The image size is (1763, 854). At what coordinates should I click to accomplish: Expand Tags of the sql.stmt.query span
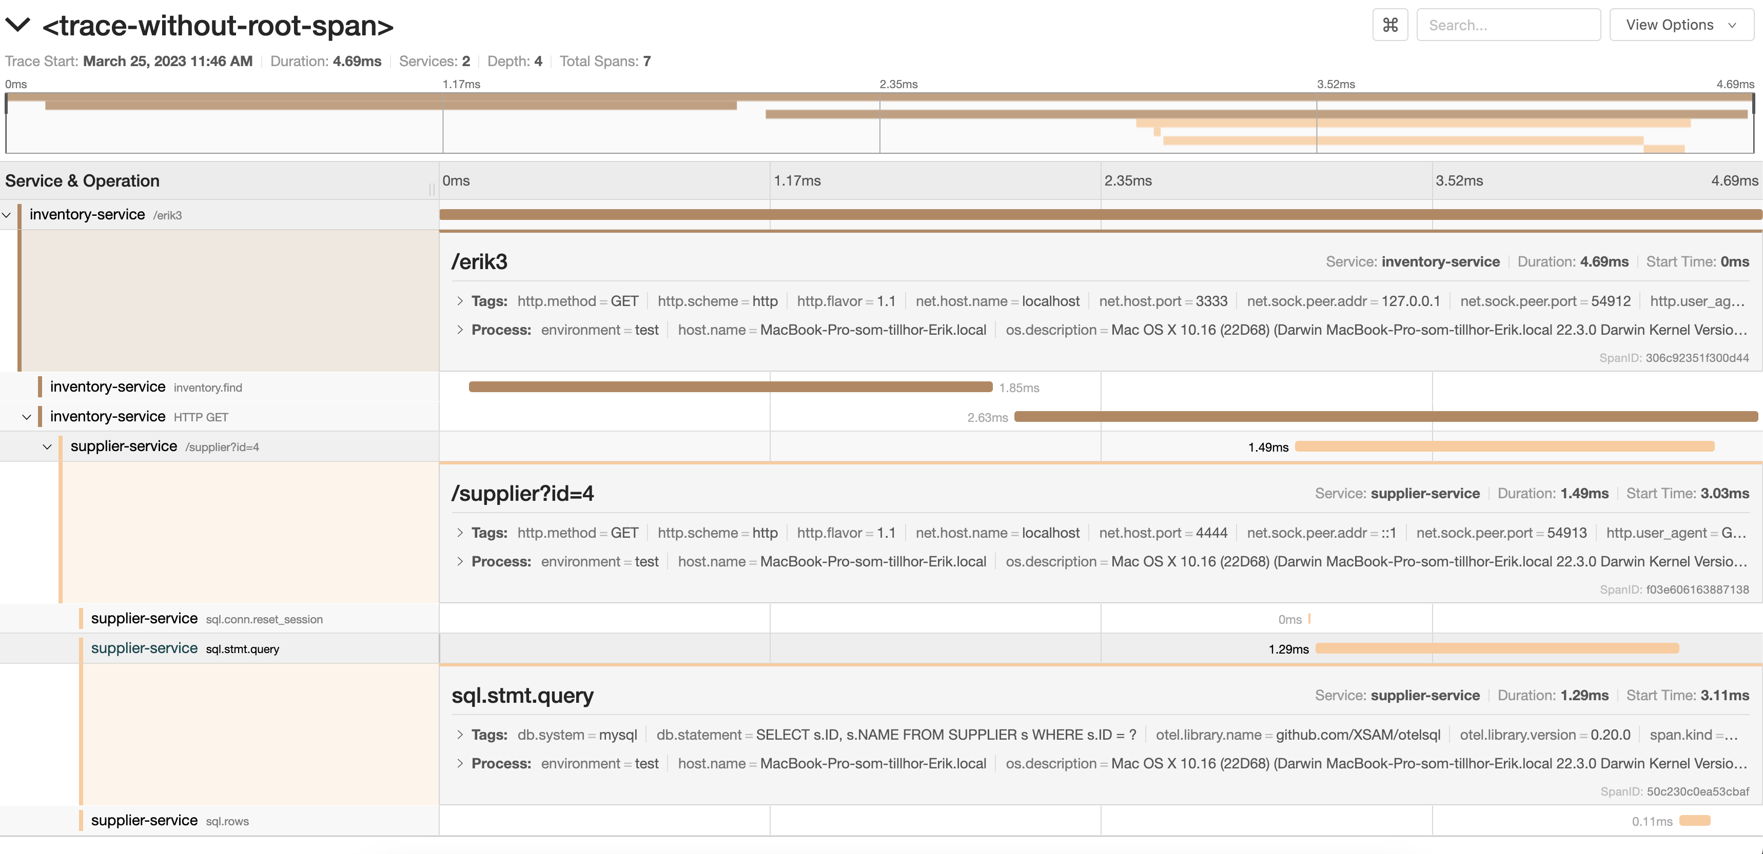click(461, 735)
